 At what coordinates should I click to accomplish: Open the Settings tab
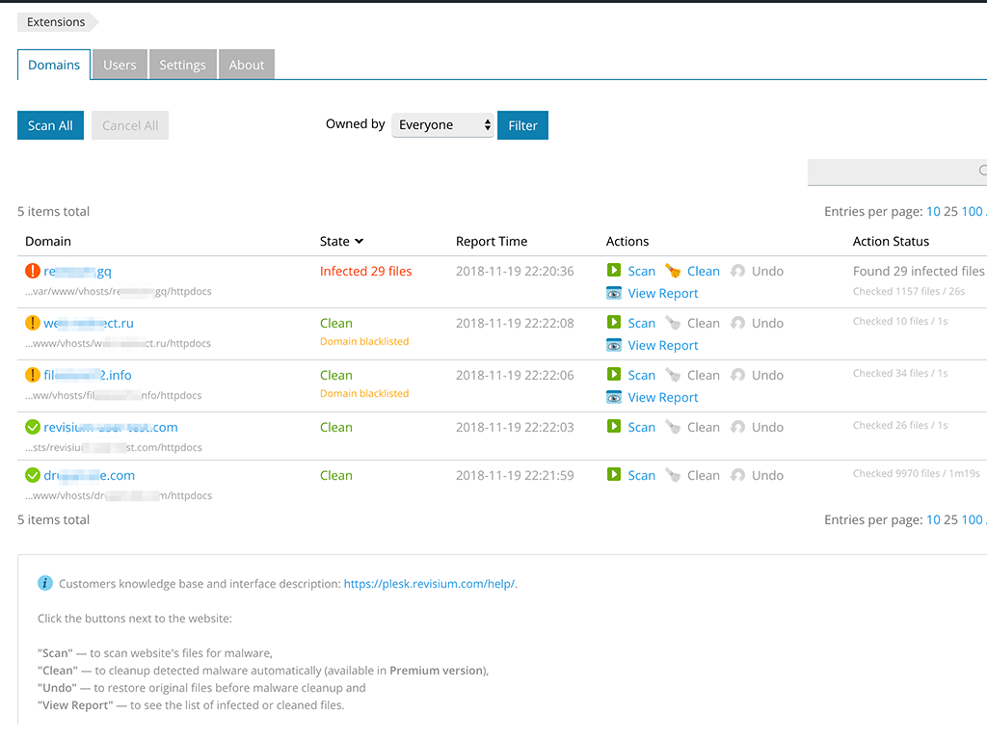click(182, 65)
